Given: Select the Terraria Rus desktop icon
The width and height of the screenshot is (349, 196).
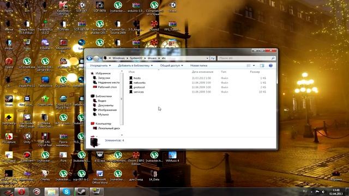Looking at the screenshot, I should pos(45,27).
